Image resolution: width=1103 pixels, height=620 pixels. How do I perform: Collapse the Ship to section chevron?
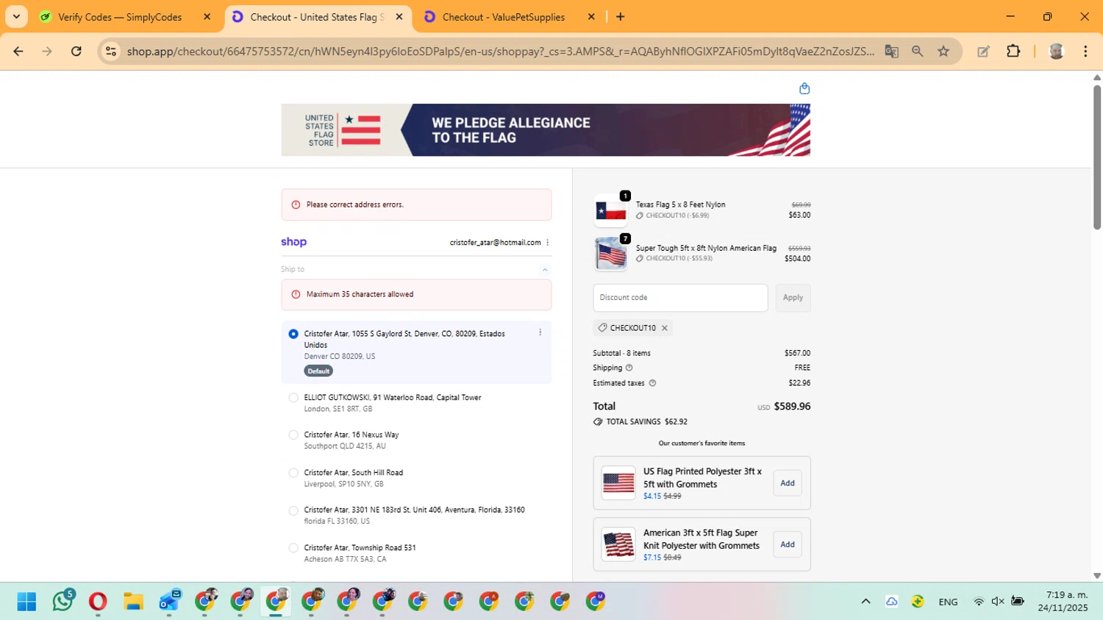pos(545,270)
